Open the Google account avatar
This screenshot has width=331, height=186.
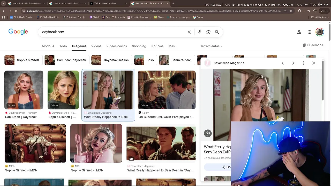320,32
